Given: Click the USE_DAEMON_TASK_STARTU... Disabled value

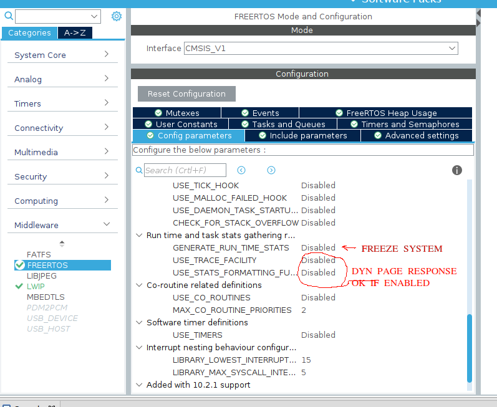Looking at the screenshot, I should [318, 210].
